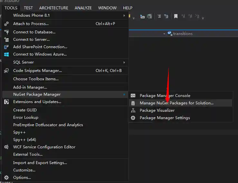Screen dimensions: 238x183
Task: Open WCF Service Configuration Editor
Action: pos(44,147)
